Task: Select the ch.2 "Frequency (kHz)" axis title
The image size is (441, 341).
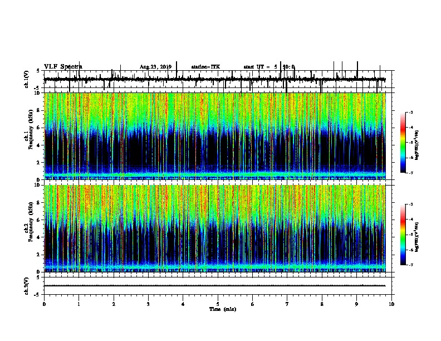Action: click(31, 222)
